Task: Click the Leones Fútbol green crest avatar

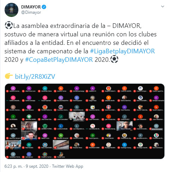Action: (x=45, y=126)
